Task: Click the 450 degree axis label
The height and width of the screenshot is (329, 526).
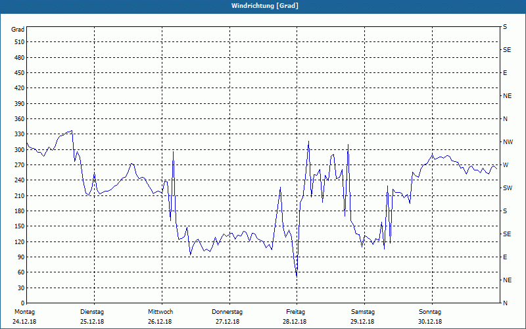Action: (20, 73)
